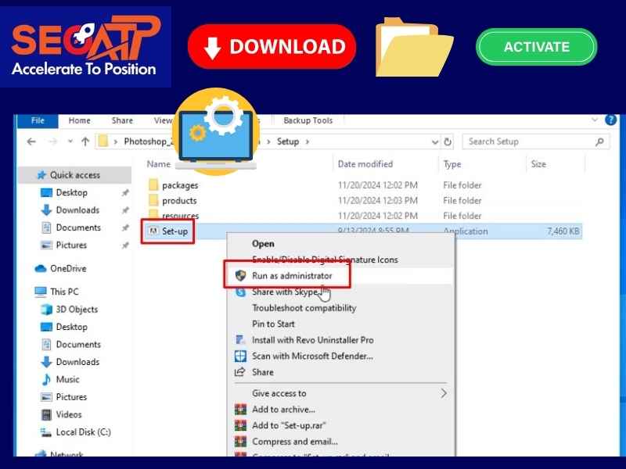
Task: Open the Home ribbon tab
Action: (x=79, y=120)
